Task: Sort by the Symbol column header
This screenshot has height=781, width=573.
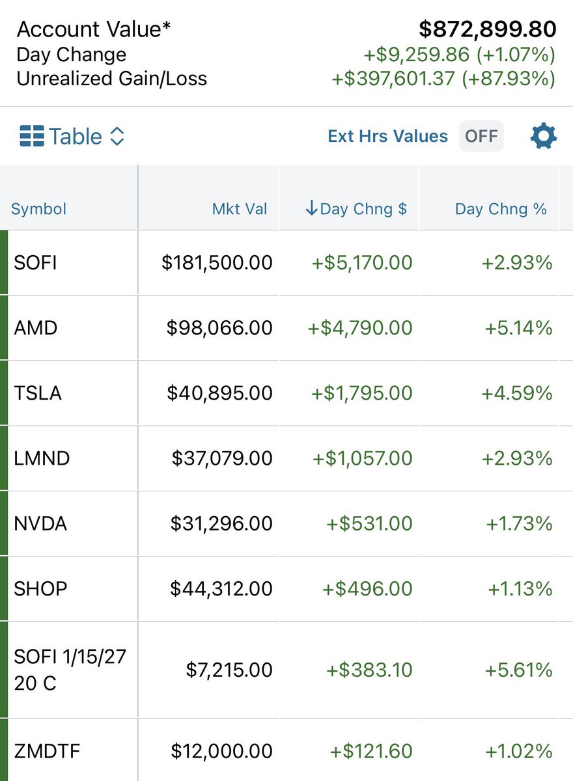Action: (39, 209)
